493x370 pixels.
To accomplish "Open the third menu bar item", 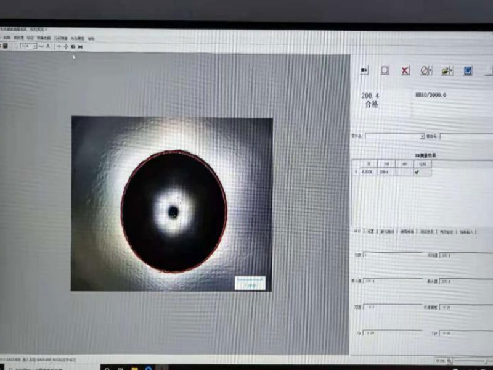I will tap(30, 38).
